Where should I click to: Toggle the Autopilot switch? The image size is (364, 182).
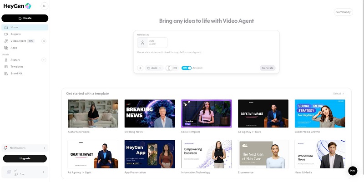[187, 68]
